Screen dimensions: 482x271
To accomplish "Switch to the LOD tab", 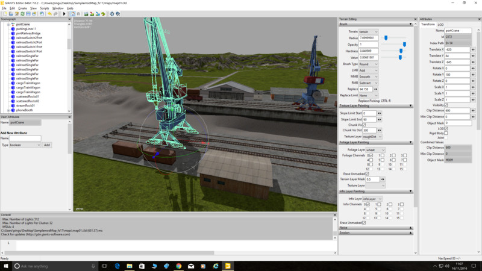I will coord(440,25).
